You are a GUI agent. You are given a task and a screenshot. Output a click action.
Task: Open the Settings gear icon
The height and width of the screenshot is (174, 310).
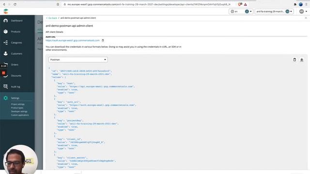point(5,98)
